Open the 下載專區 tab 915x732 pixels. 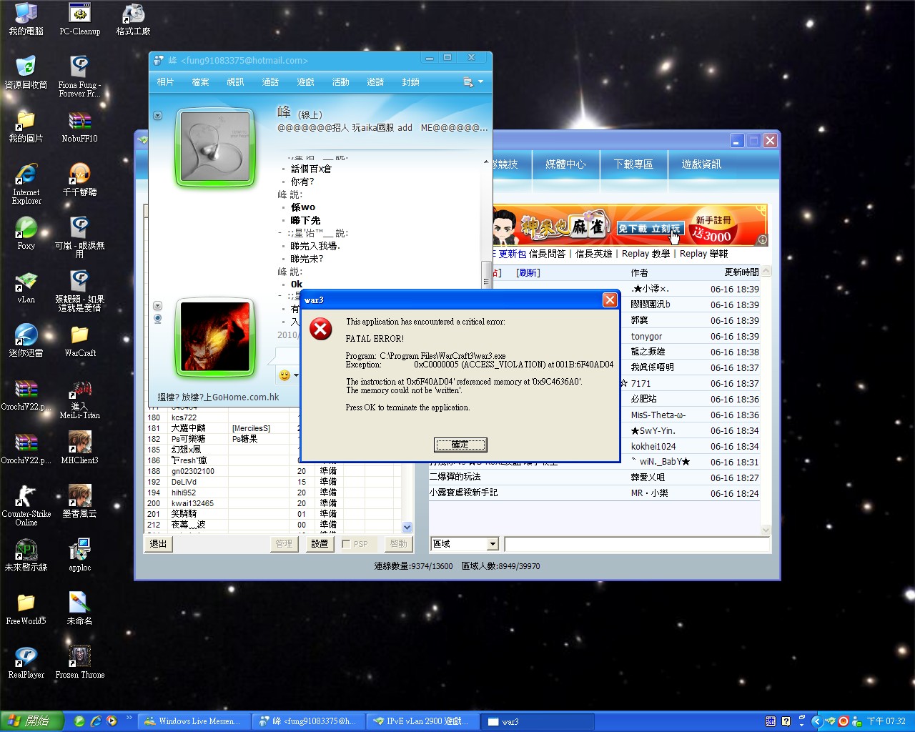point(633,164)
